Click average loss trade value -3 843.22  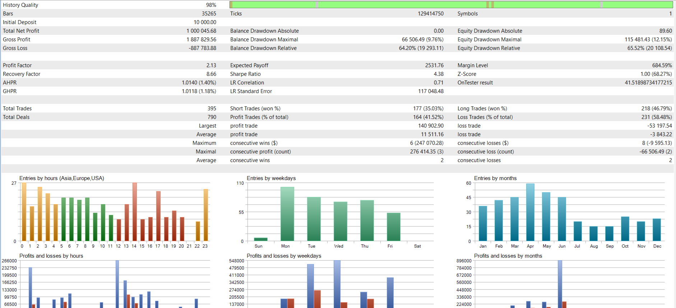pos(661,134)
